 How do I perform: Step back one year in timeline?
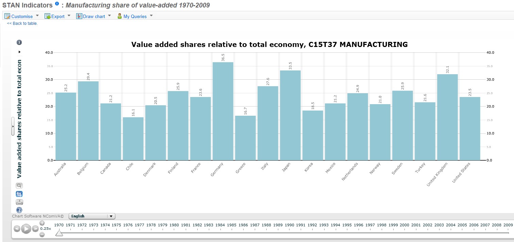tap(17, 229)
